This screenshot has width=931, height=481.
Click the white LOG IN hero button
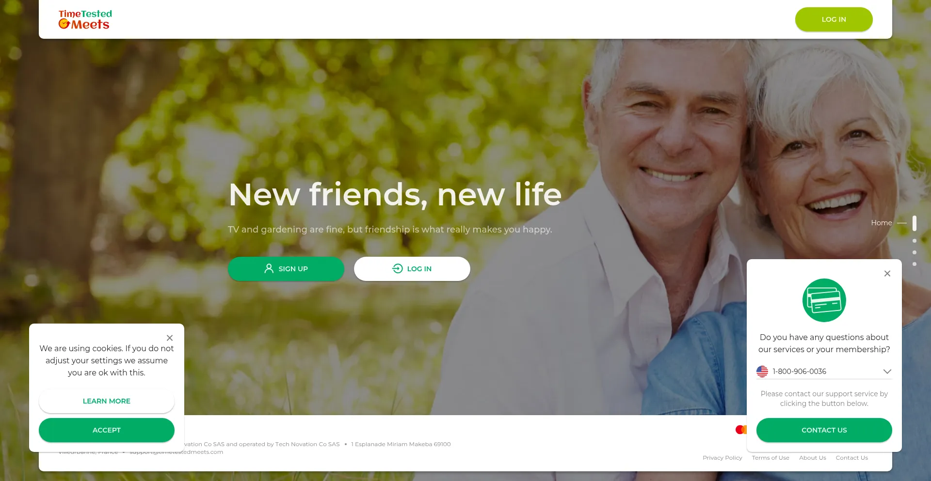(412, 269)
